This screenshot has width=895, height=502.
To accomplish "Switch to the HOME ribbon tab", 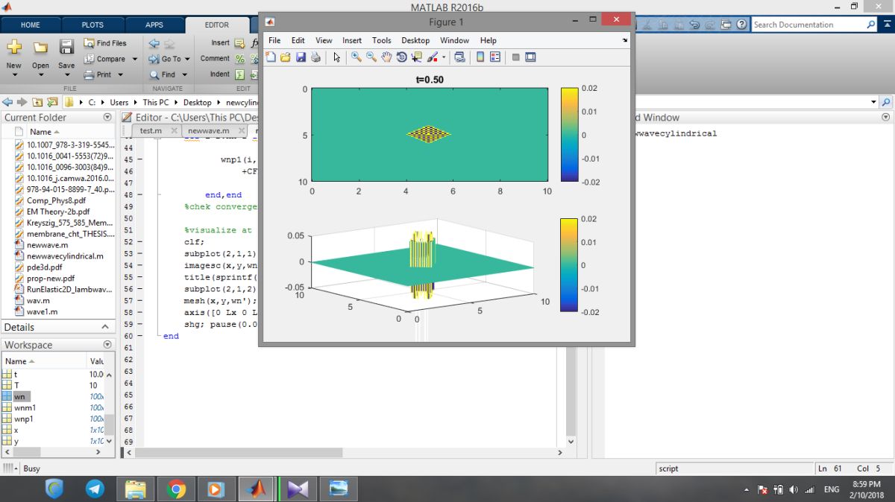I will click(31, 25).
